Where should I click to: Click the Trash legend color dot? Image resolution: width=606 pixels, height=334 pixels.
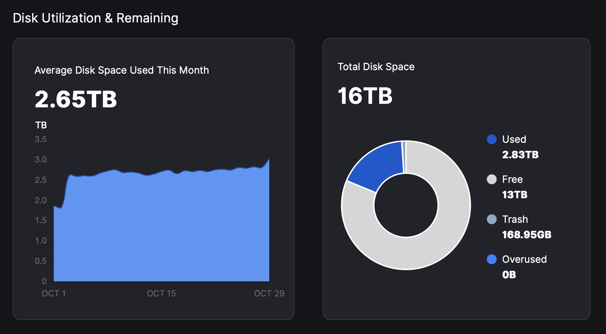pyautogui.click(x=491, y=219)
